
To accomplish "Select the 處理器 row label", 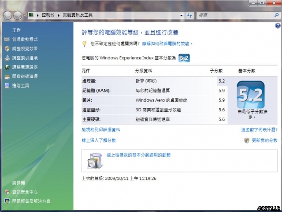I will [89, 81].
